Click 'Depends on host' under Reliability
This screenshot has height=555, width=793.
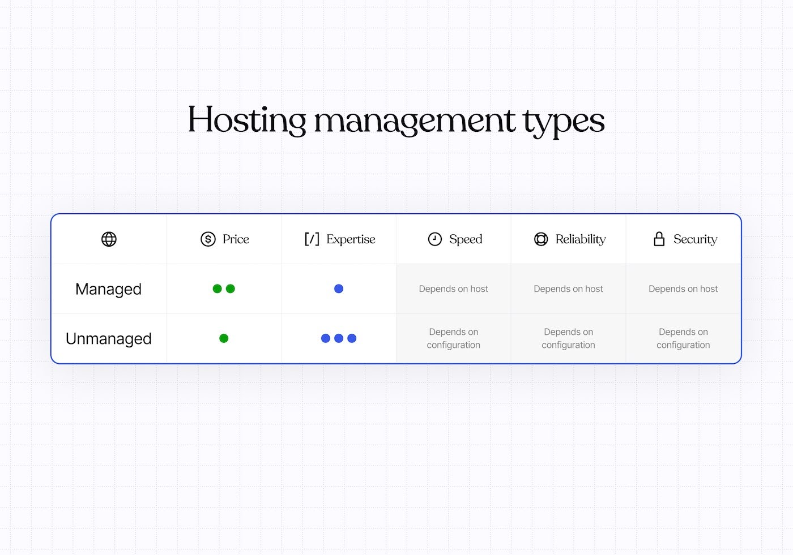(x=568, y=289)
